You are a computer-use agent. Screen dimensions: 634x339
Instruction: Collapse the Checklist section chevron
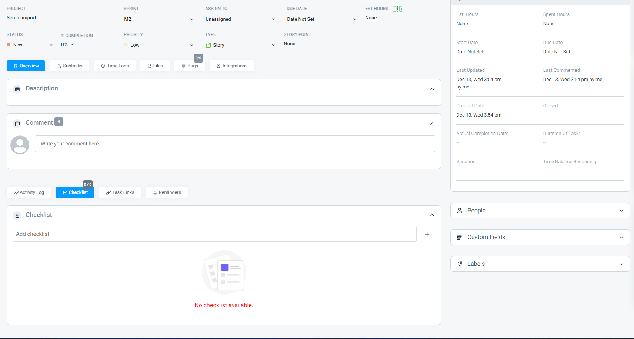pos(432,215)
